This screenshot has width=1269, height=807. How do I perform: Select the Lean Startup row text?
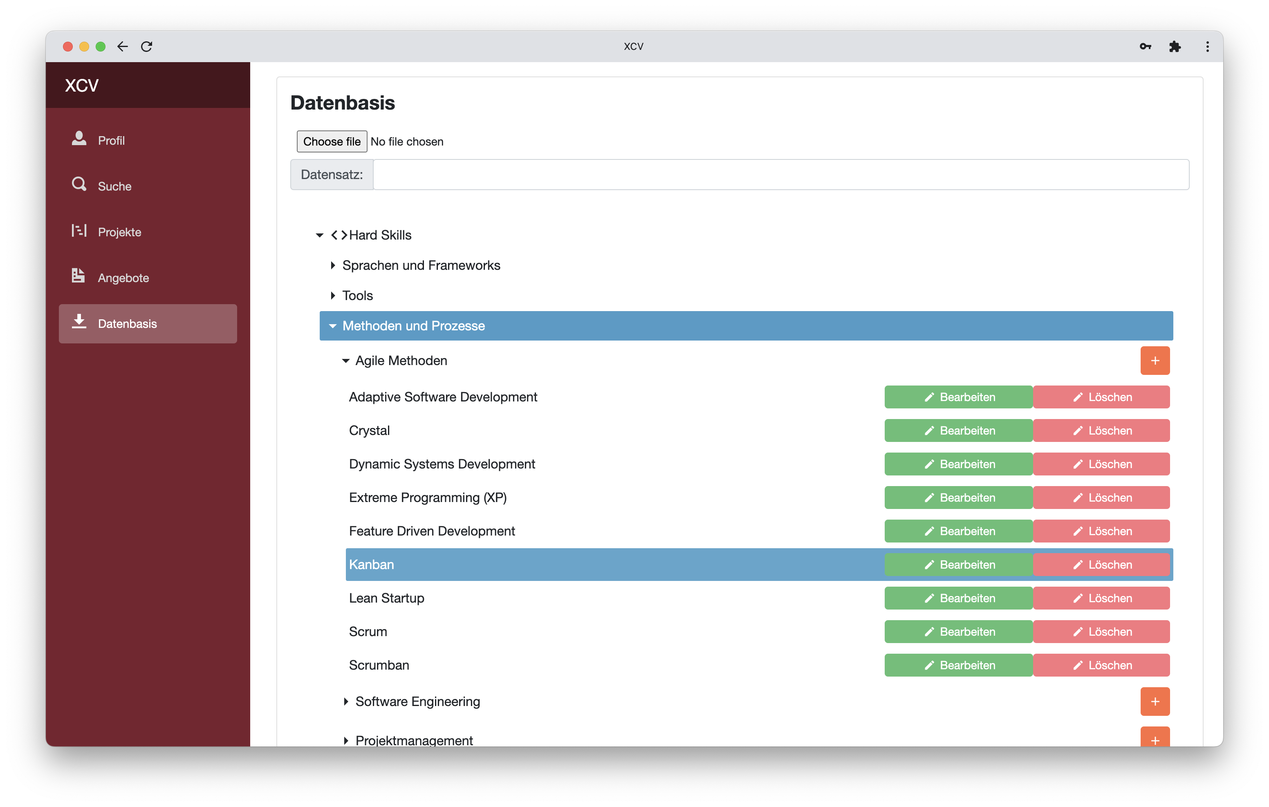[386, 598]
